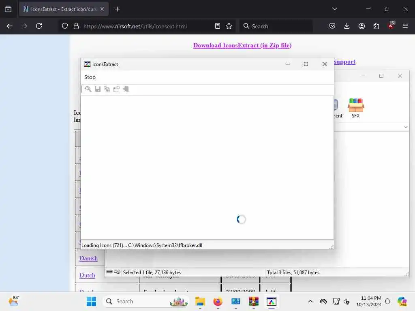Click the Firefox View button
Viewport: 415px width, 311px height.
coord(8,9)
